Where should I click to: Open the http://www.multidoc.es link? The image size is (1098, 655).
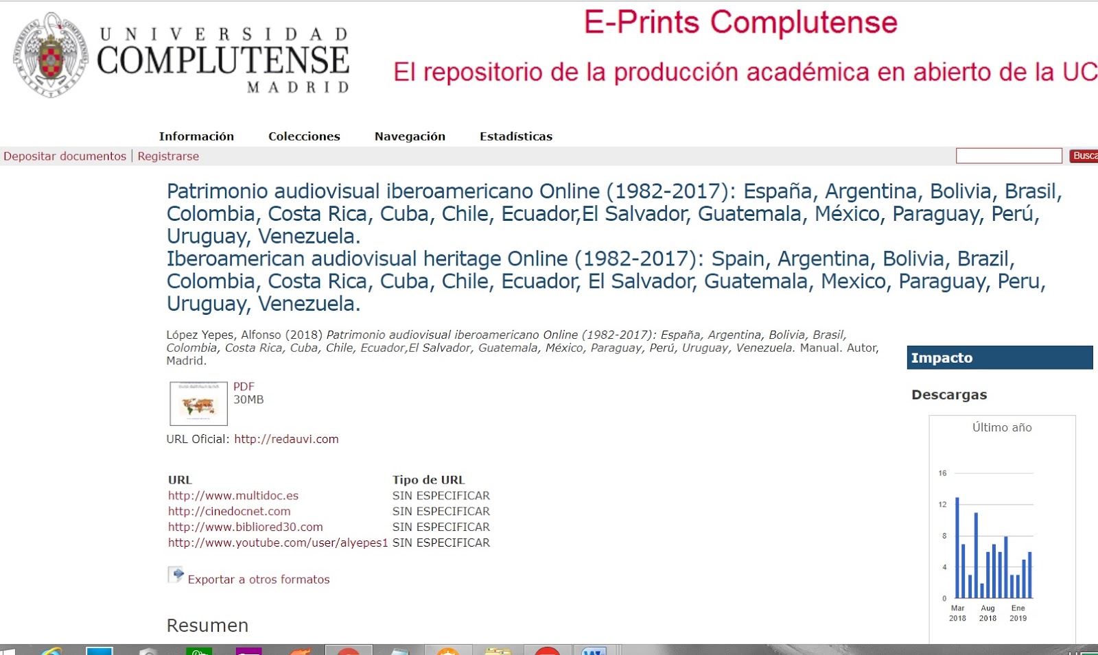233,495
